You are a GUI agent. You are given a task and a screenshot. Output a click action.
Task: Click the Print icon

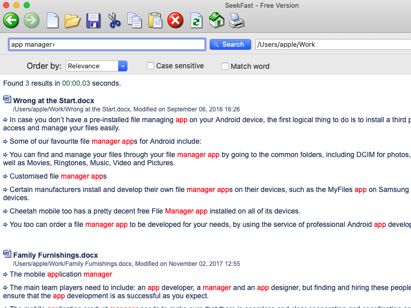tap(237, 21)
